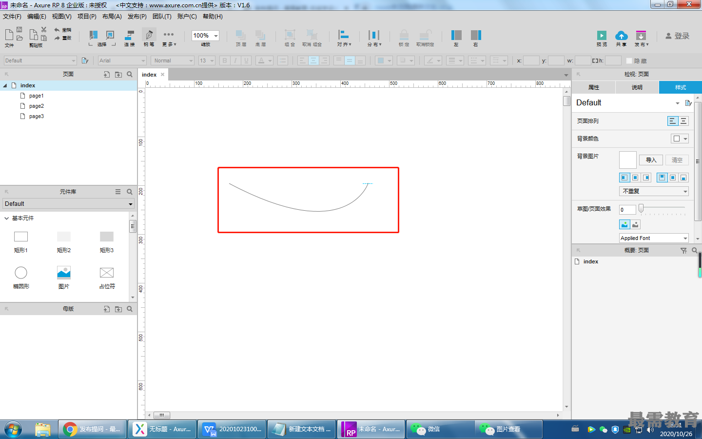Choose the intersected selection mode icon
702x439 pixels.
pyautogui.click(x=93, y=35)
